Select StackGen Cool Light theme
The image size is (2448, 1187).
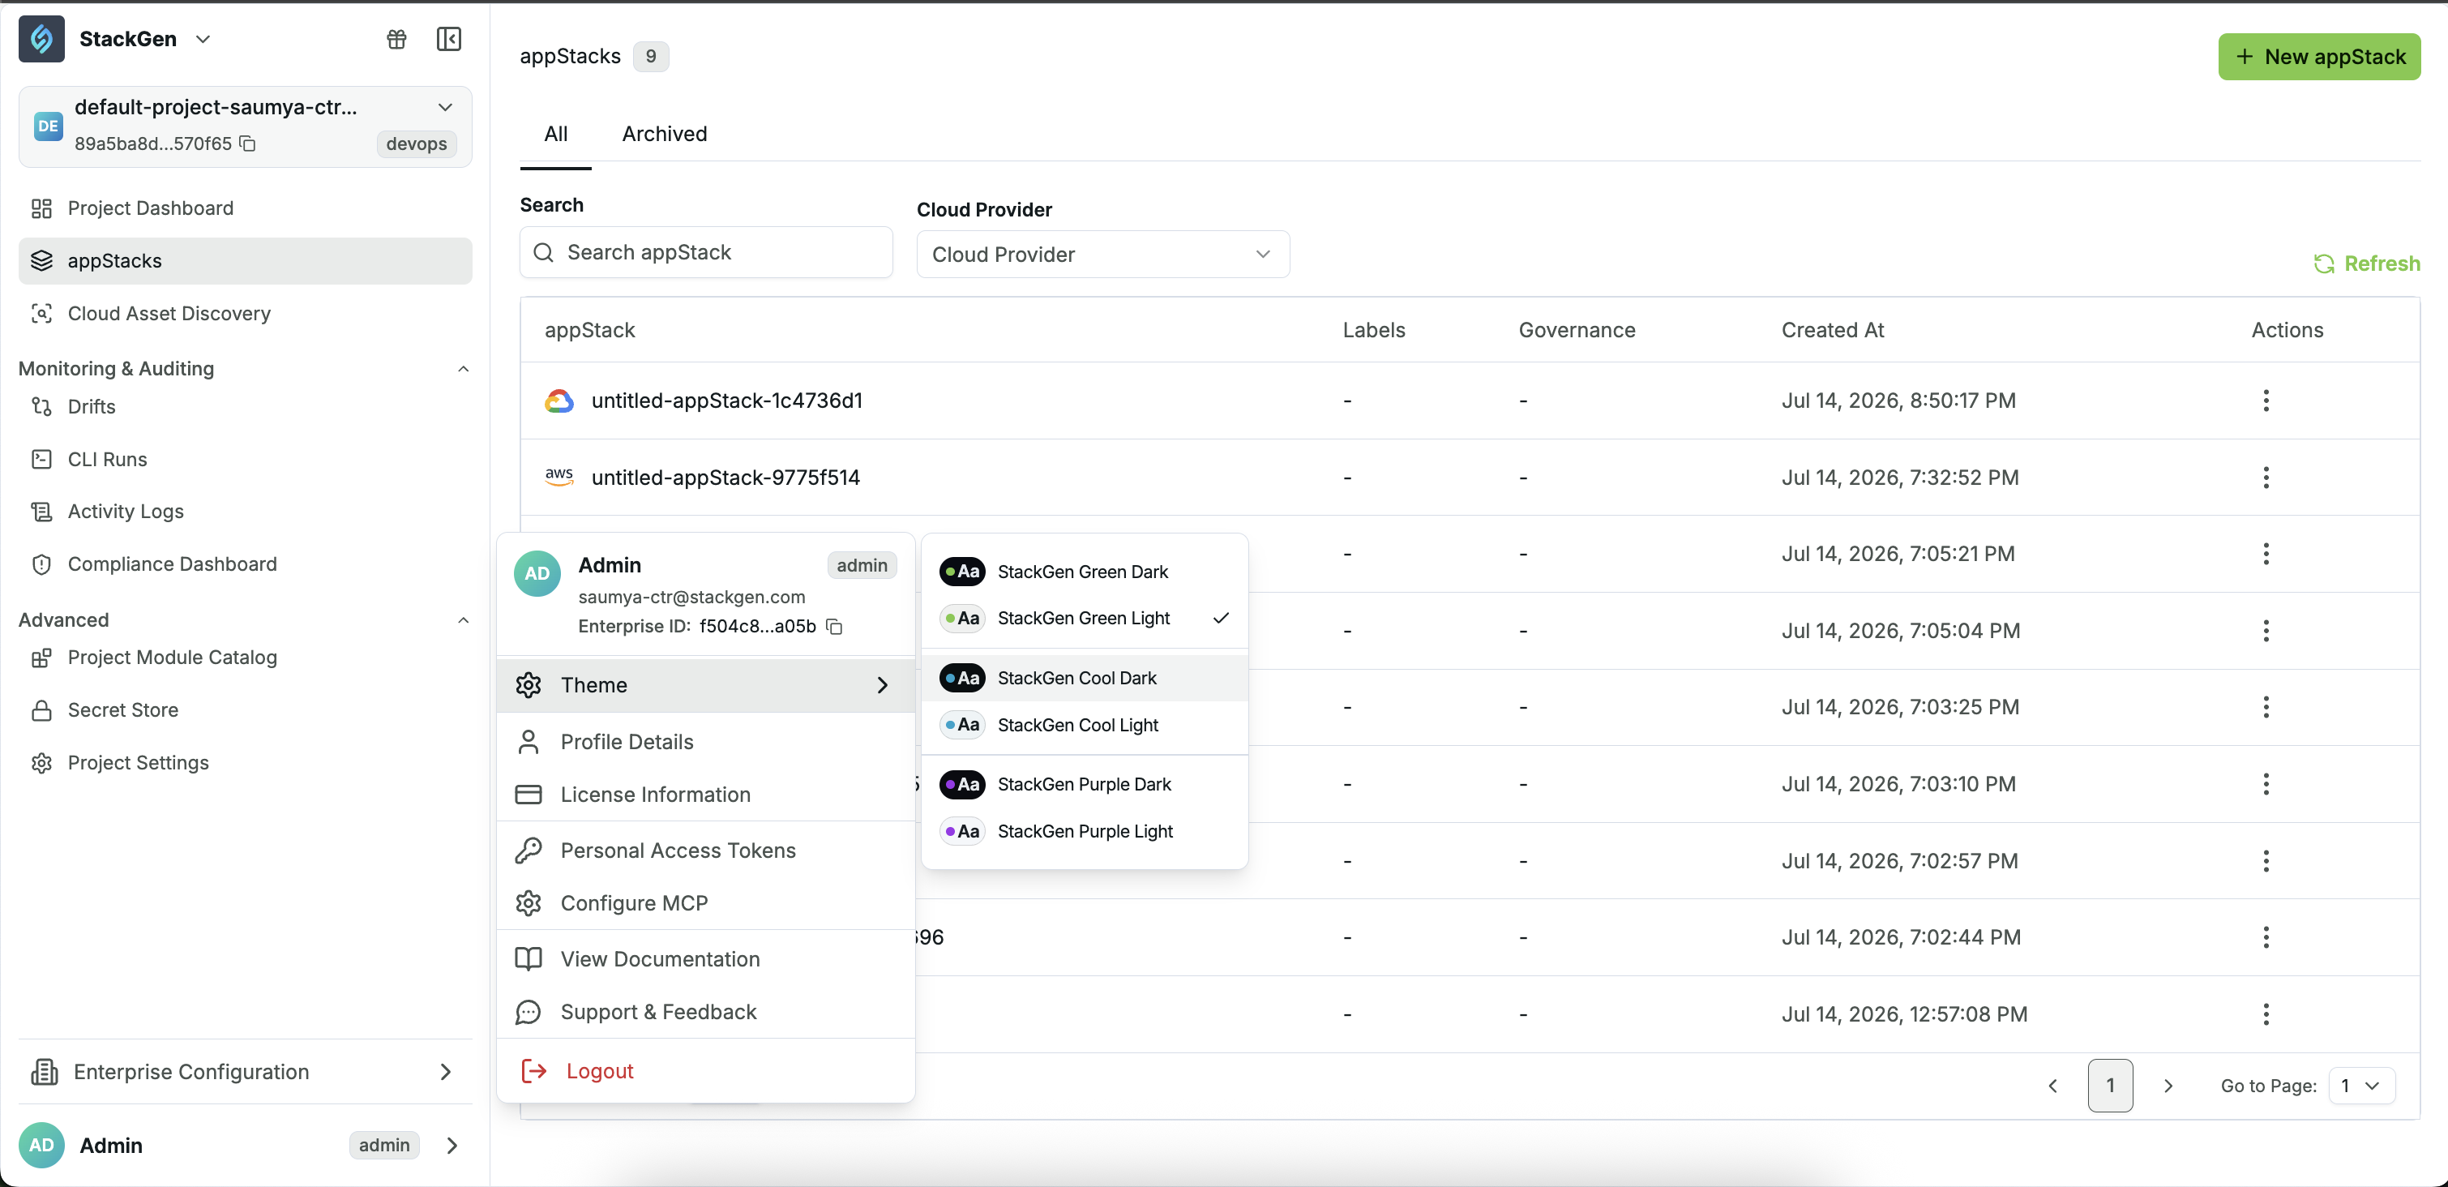1085,725
